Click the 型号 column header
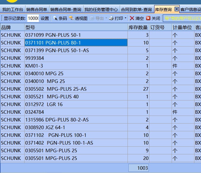This screenshot has width=201, height=173. (76, 27)
